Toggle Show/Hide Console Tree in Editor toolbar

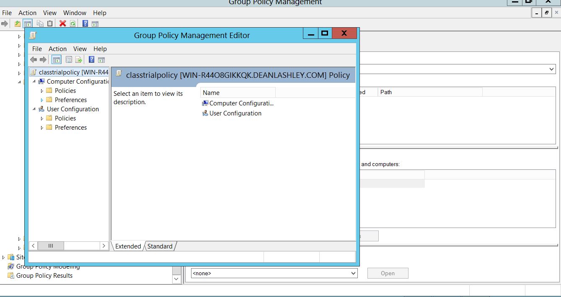pyautogui.click(x=57, y=60)
